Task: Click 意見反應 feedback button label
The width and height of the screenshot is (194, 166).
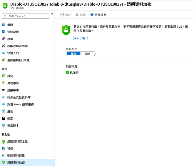Action: pos(101,15)
